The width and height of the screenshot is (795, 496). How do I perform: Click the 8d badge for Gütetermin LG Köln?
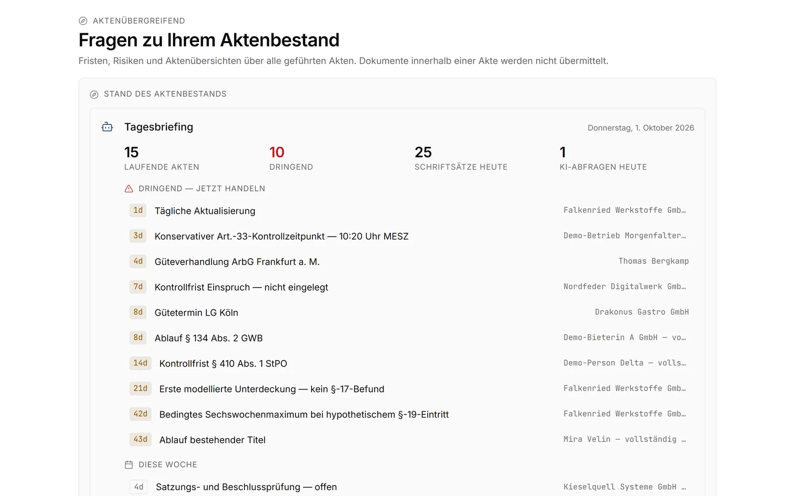(x=138, y=312)
